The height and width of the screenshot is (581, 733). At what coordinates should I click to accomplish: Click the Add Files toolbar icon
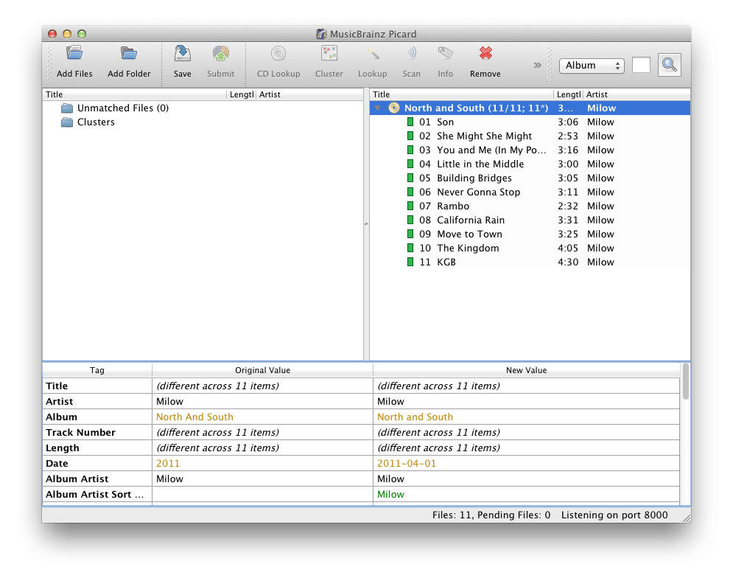pyautogui.click(x=74, y=53)
